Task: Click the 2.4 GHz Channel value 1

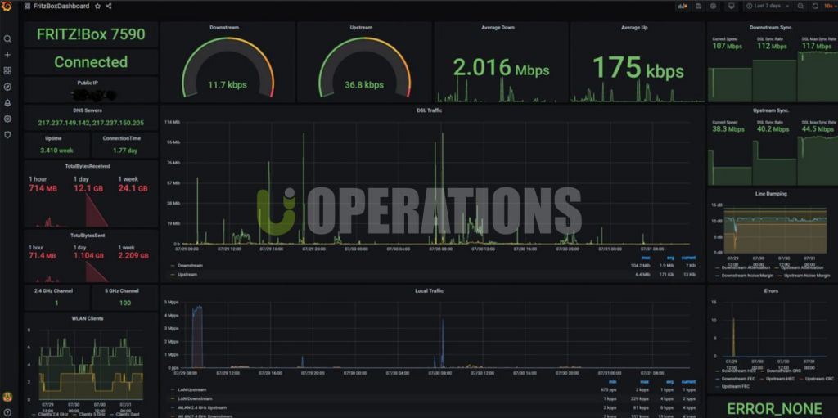Action: click(56, 303)
